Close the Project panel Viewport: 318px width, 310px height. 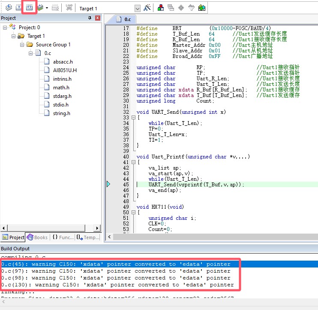[98, 18]
